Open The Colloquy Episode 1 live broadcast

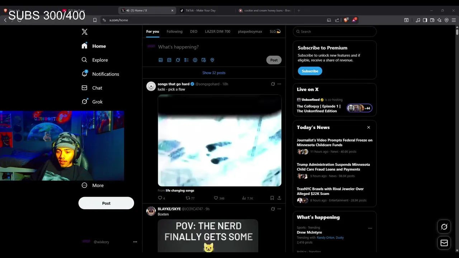pos(319,109)
